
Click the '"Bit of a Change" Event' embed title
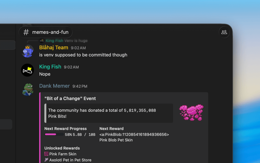pos(70,98)
